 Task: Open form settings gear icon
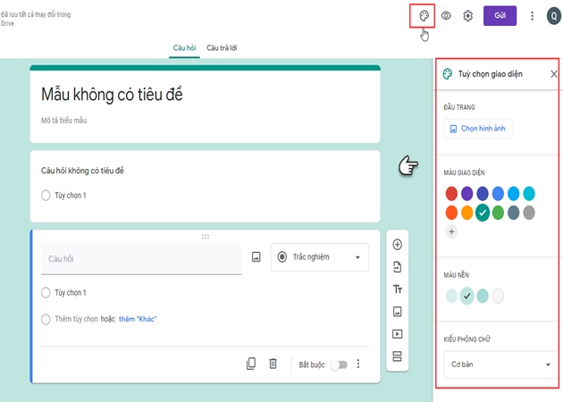468,16
